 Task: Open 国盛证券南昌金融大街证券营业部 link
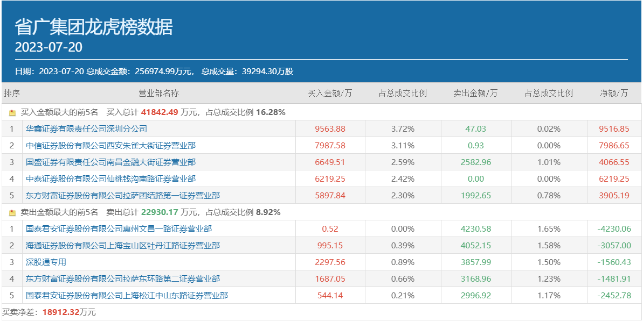[110, 162]
